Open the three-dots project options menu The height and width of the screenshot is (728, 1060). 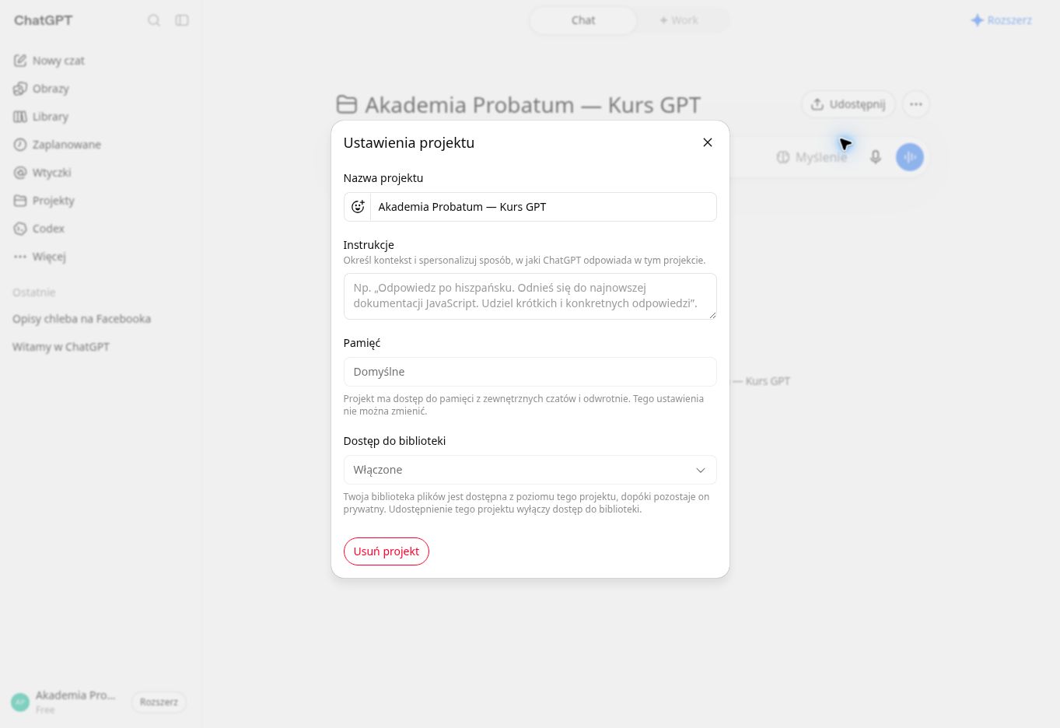916,104
